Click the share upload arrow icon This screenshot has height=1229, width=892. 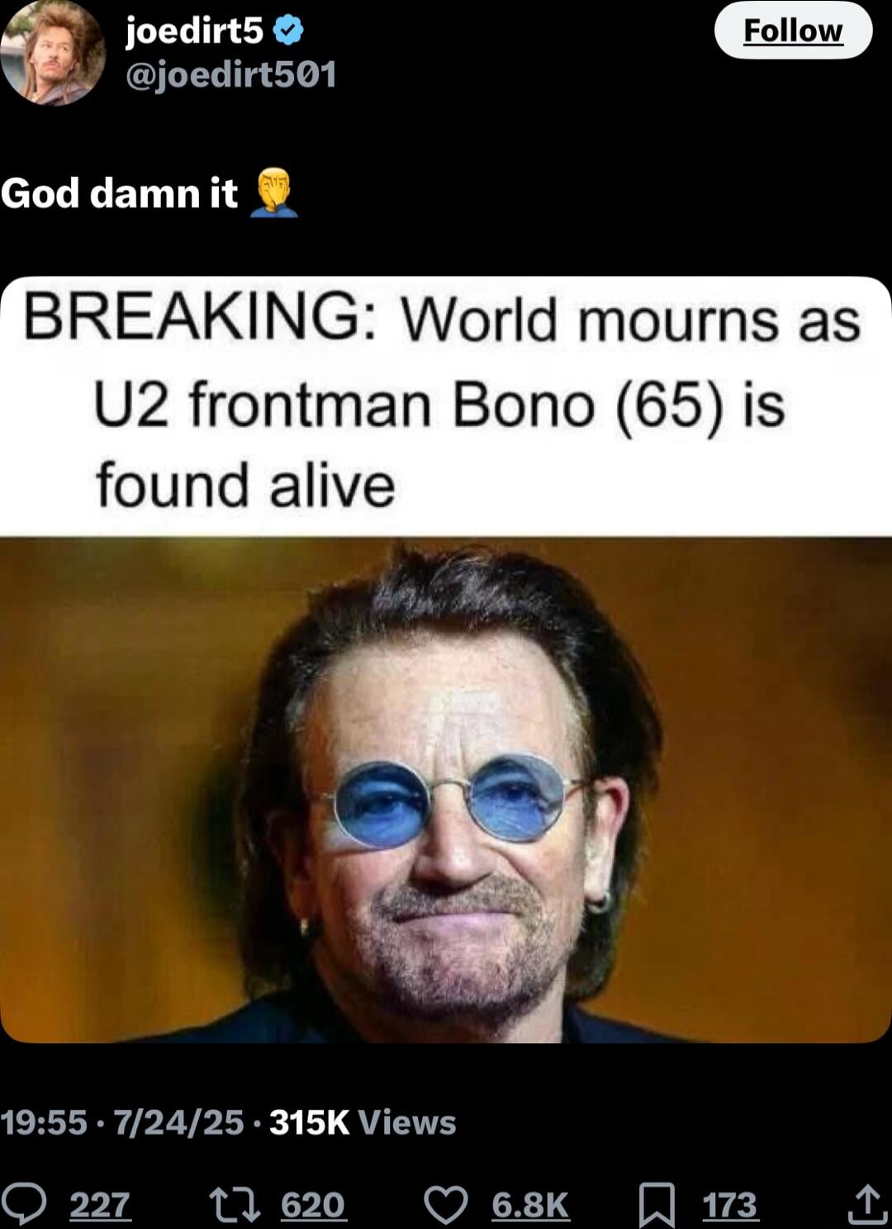click(867, 1204)
